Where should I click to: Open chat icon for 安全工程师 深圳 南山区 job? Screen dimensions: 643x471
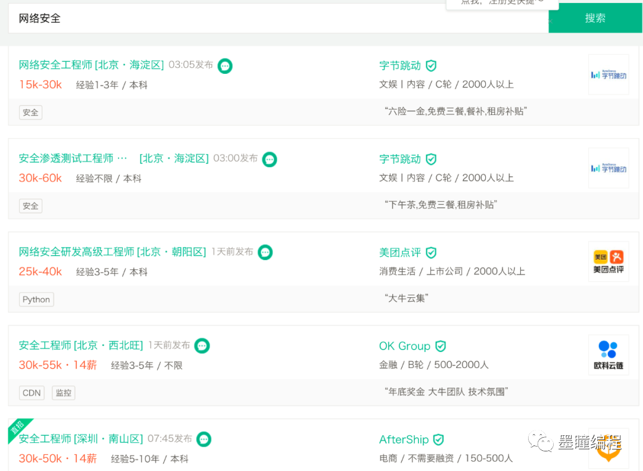(x=204, y=439)
